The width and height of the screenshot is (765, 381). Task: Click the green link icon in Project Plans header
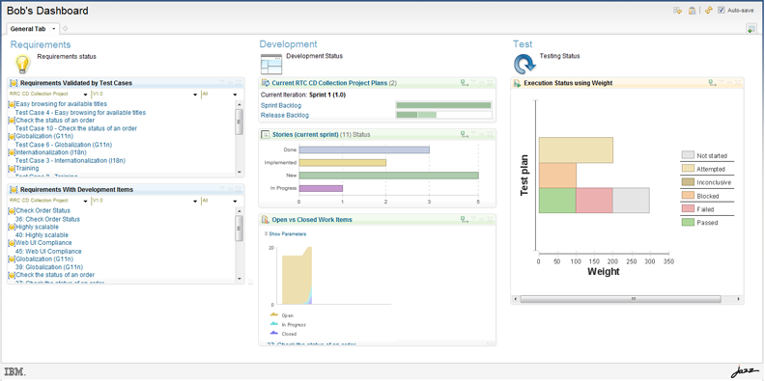point(465,83)
